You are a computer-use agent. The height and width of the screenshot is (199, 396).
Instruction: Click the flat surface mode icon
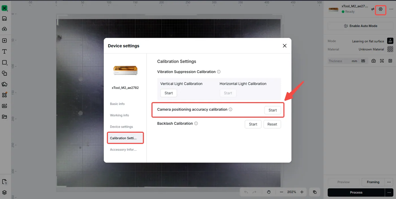390,41
